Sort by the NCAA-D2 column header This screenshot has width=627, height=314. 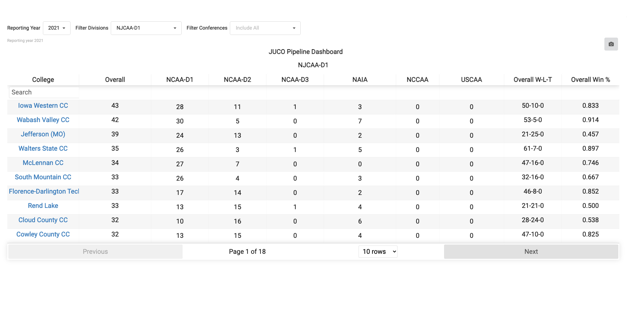(237, 79)
